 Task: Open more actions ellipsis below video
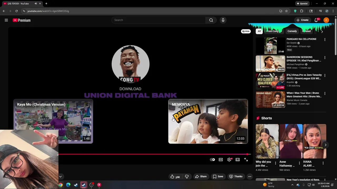pos(250,177)
